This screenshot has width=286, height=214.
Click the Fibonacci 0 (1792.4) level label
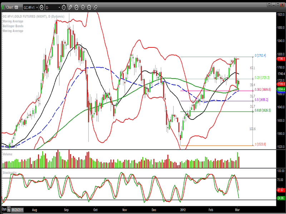click(x=260, y=56)
